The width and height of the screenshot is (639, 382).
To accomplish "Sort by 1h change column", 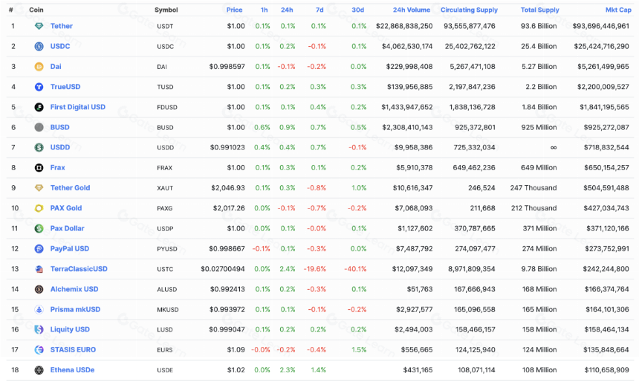I will [x=264, y=10].
